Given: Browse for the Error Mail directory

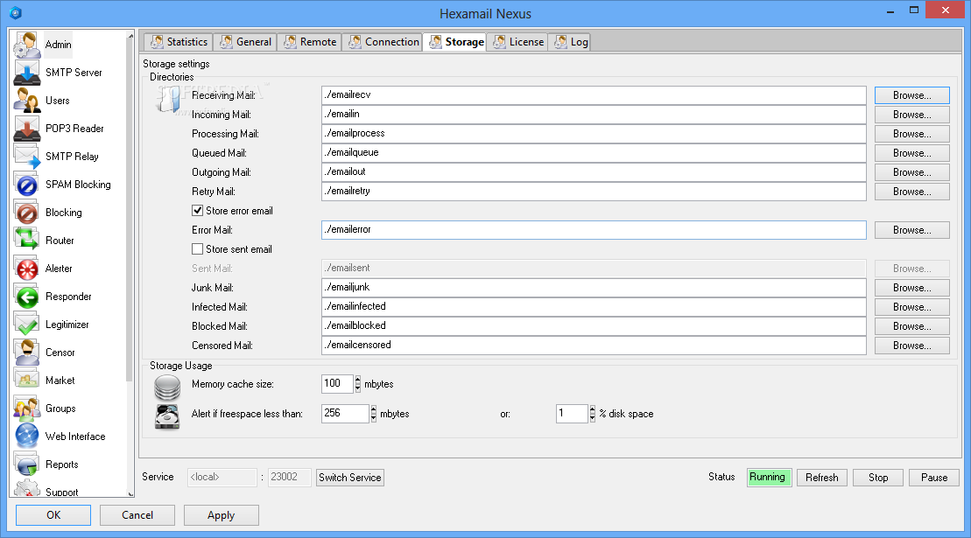Looking at the screenshot, I should [911, 230].
